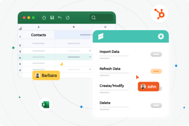Click the Barbara user tag

point(46,75)
